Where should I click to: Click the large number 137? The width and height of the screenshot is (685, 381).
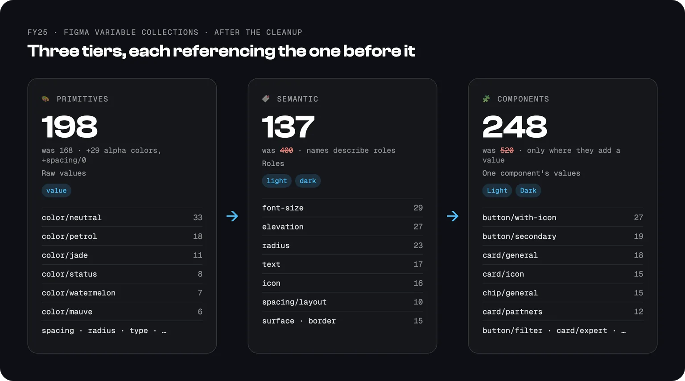tap(288, 127)
